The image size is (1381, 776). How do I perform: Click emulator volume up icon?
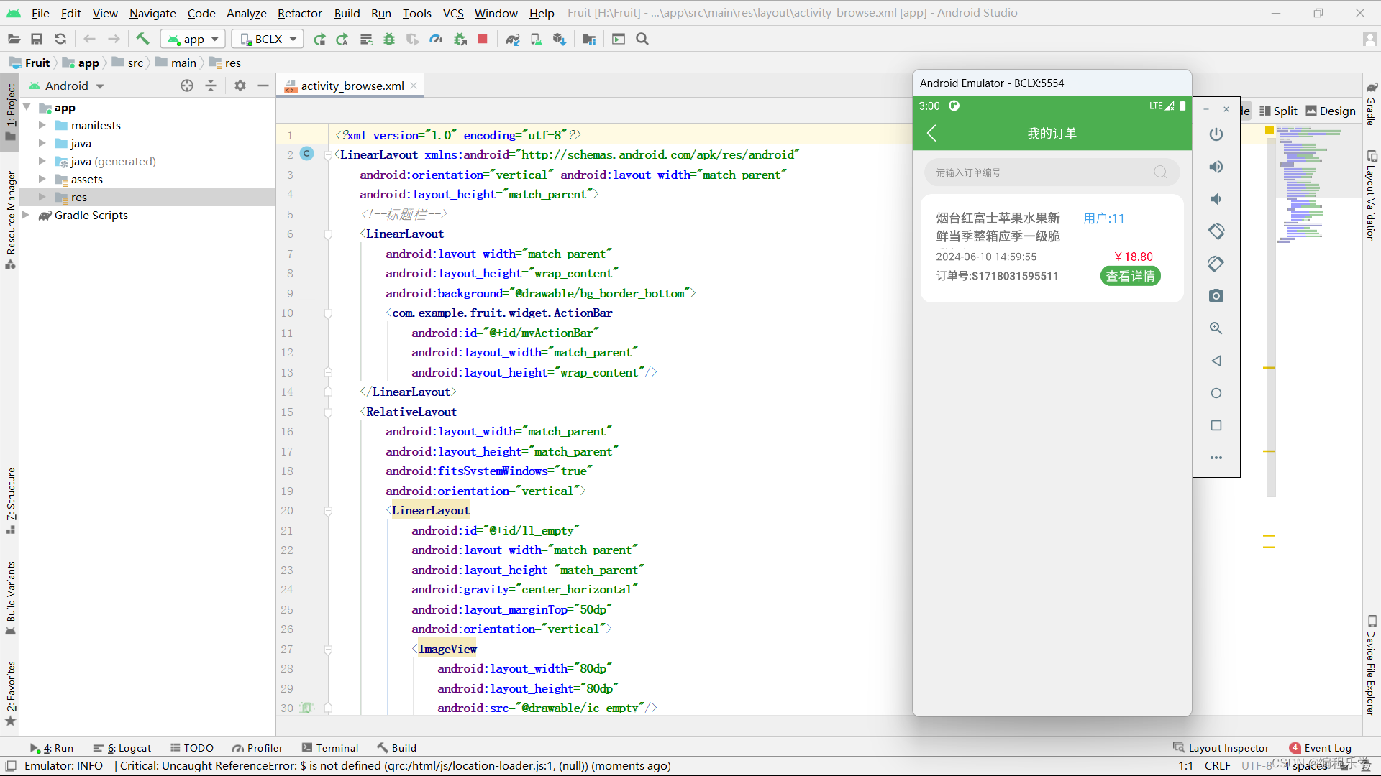click(x=1216, y=167)
